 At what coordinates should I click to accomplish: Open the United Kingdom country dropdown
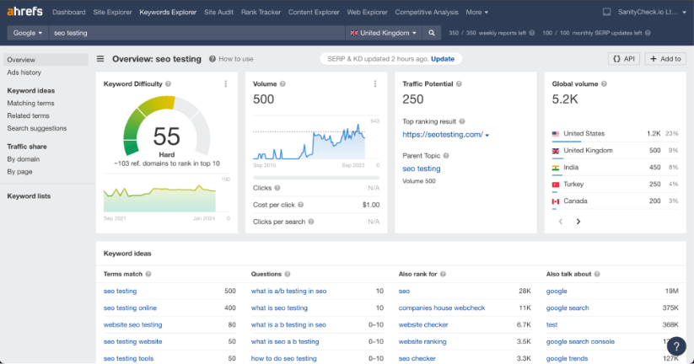click(384, 33)
